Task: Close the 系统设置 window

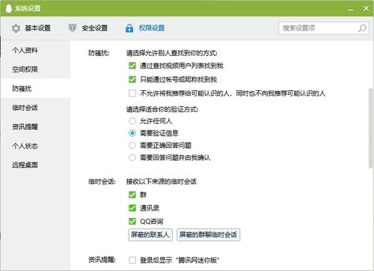Action: coord(366,8)
